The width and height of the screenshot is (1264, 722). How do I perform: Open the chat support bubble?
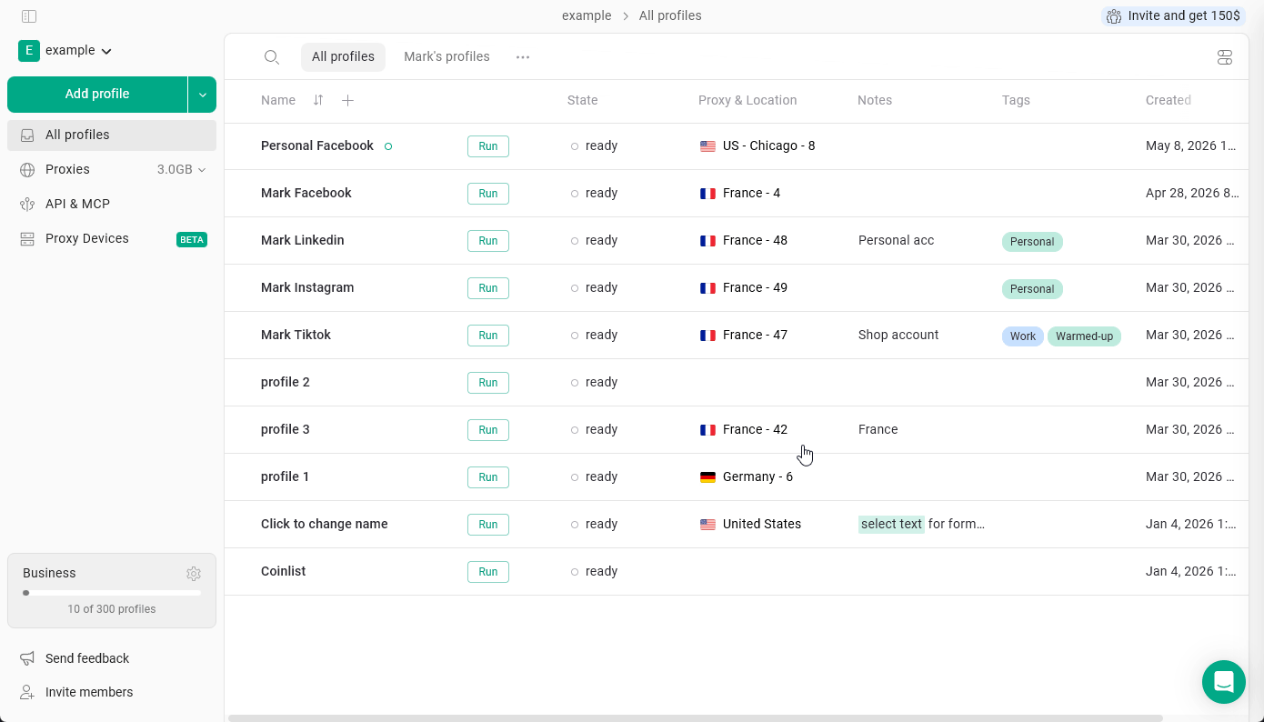point(1224,682)
